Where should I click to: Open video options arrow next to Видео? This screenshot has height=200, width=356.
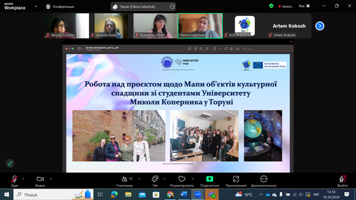pyautogui.click(x=50, y=179)
